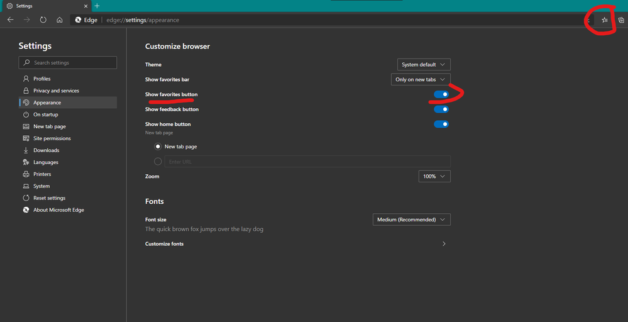The height and width of the screenshot is (322, 628).
Task: Open the Theme System default dropdown
Action: (x=424, y=65)
